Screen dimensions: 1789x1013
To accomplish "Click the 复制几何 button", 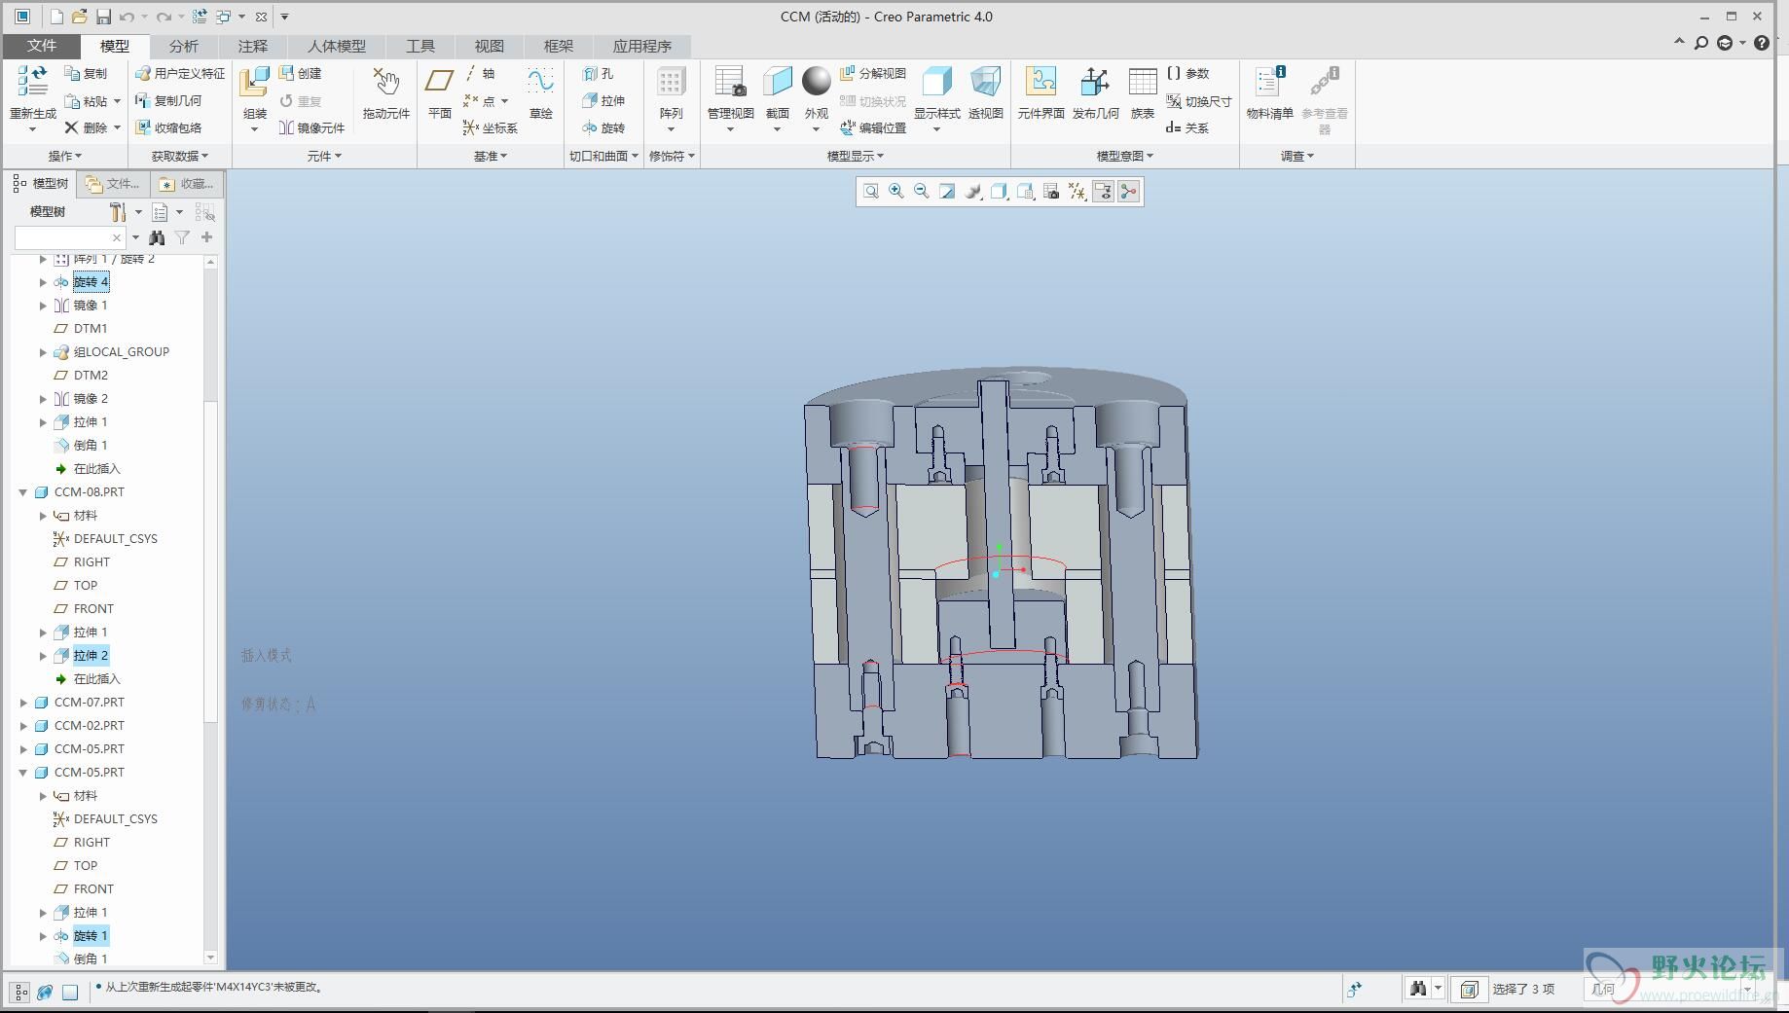I will 168,101.
